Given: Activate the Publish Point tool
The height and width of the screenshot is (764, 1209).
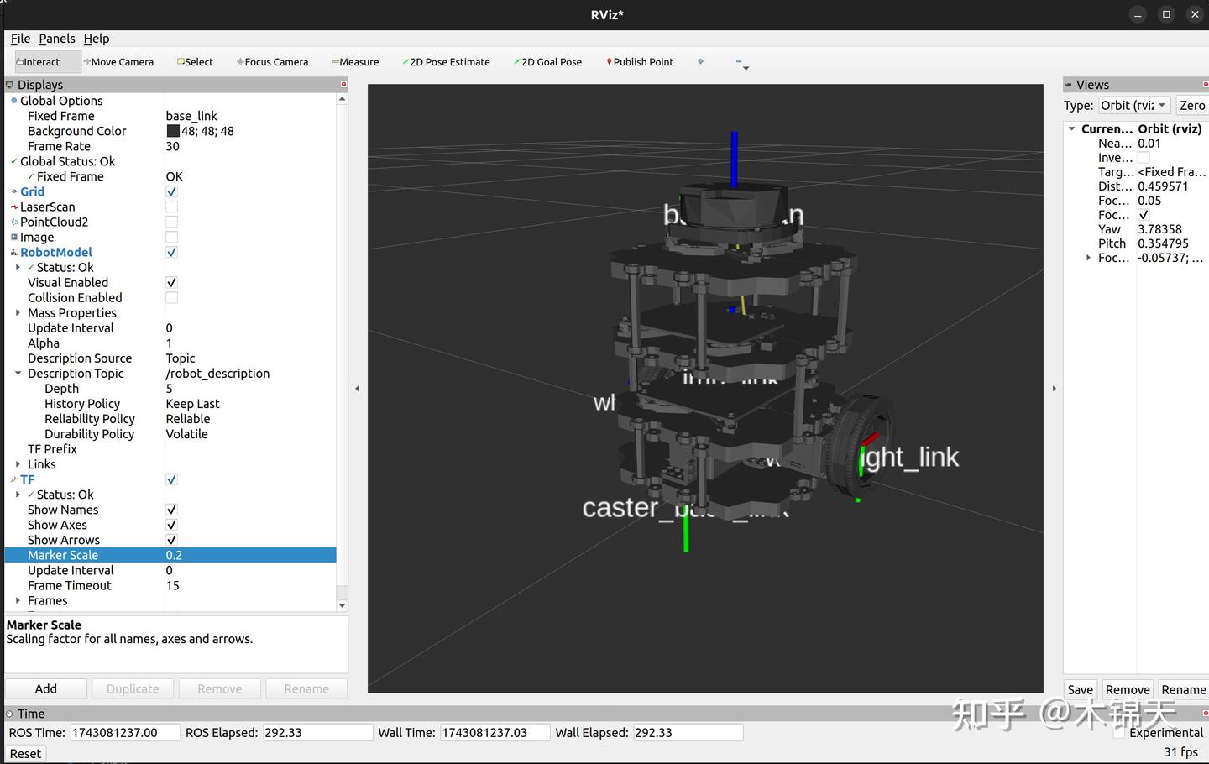Looking at the screenshot, I should click(640, 62).
